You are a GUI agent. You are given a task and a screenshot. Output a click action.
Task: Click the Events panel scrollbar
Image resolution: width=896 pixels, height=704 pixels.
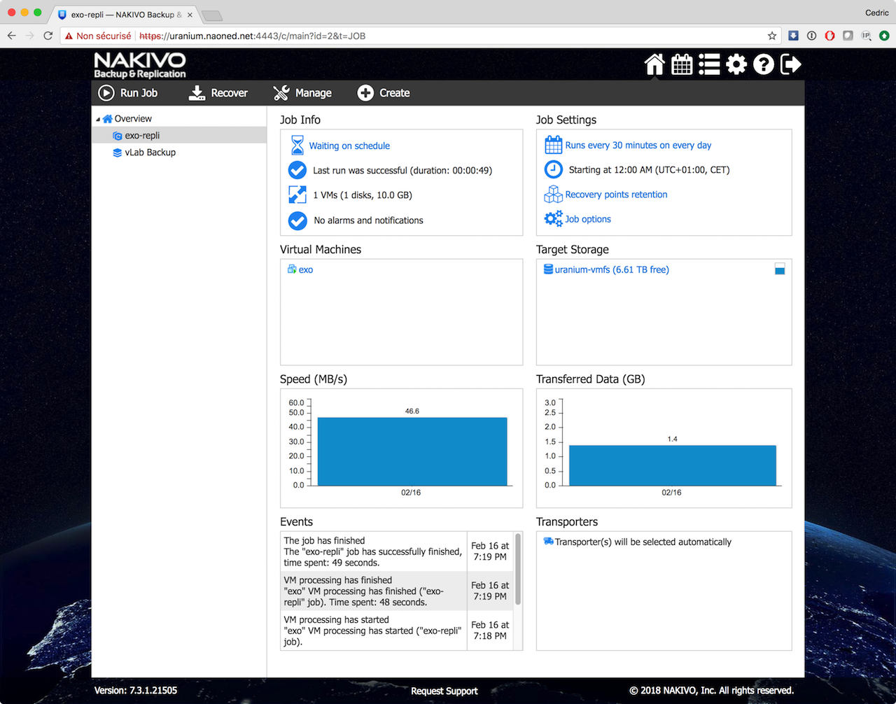(x=518, y=569)
